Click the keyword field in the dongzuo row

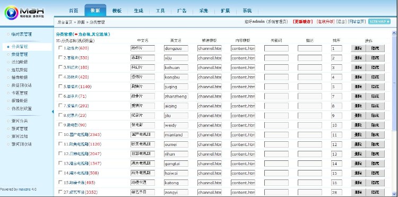point(276,48)
